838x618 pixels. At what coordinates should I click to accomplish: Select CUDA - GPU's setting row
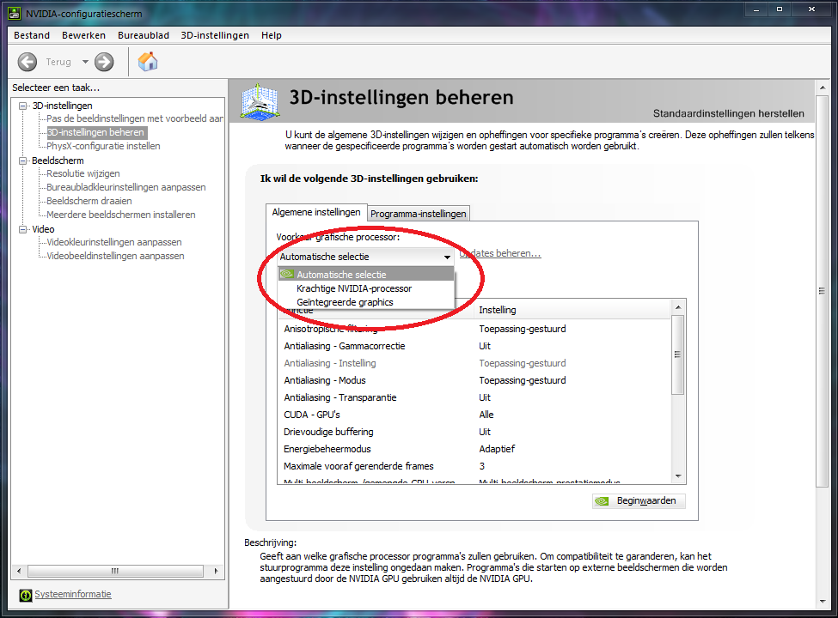point(474,415)
